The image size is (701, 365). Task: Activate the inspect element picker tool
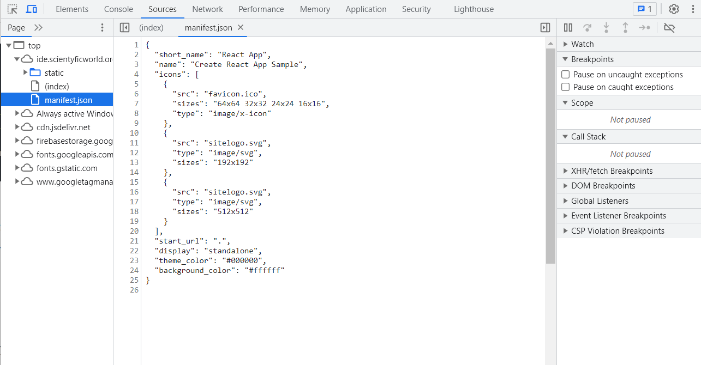[12, 9]
